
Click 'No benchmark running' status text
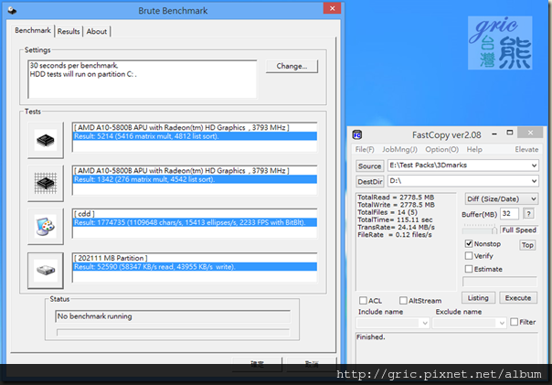(95, 316)
